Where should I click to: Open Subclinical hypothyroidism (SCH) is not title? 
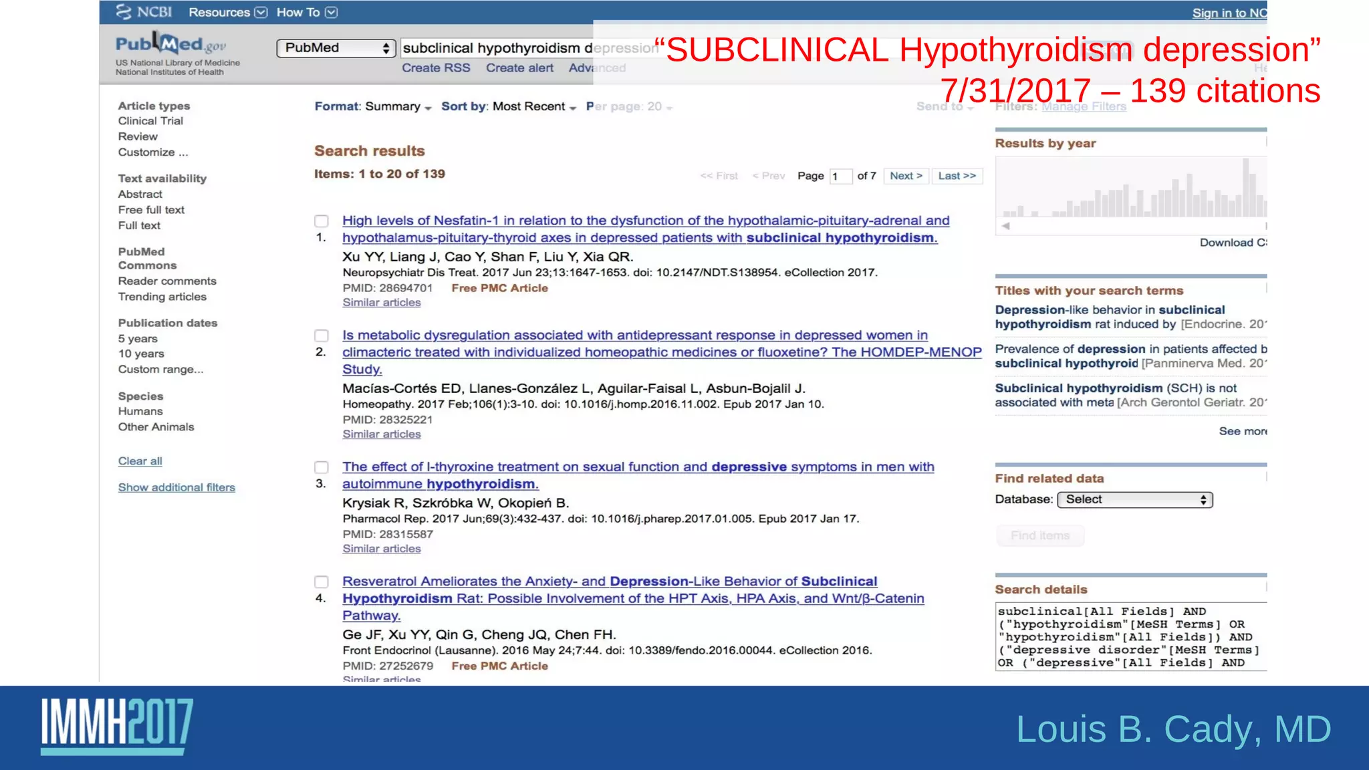point(1130,395)
